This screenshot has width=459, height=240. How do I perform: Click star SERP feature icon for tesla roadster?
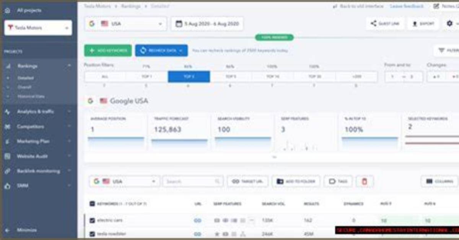[217, 234]
